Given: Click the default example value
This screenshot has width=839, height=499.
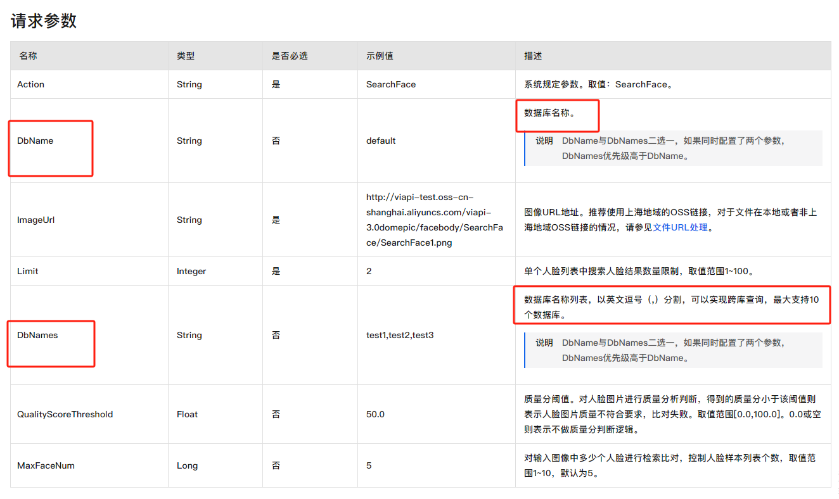Looking at the screenshot, I should pyautogui.click(x=381, y=141).
